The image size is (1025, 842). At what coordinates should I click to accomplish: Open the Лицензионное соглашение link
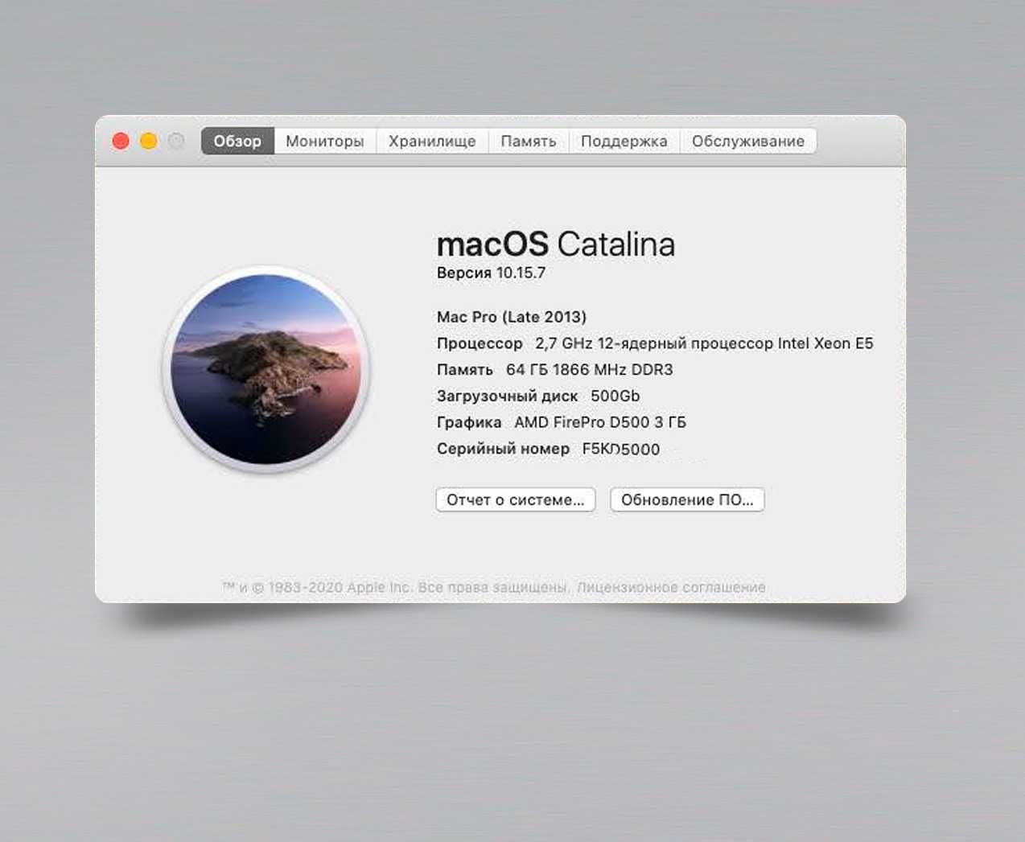click(x=671, y=587)
